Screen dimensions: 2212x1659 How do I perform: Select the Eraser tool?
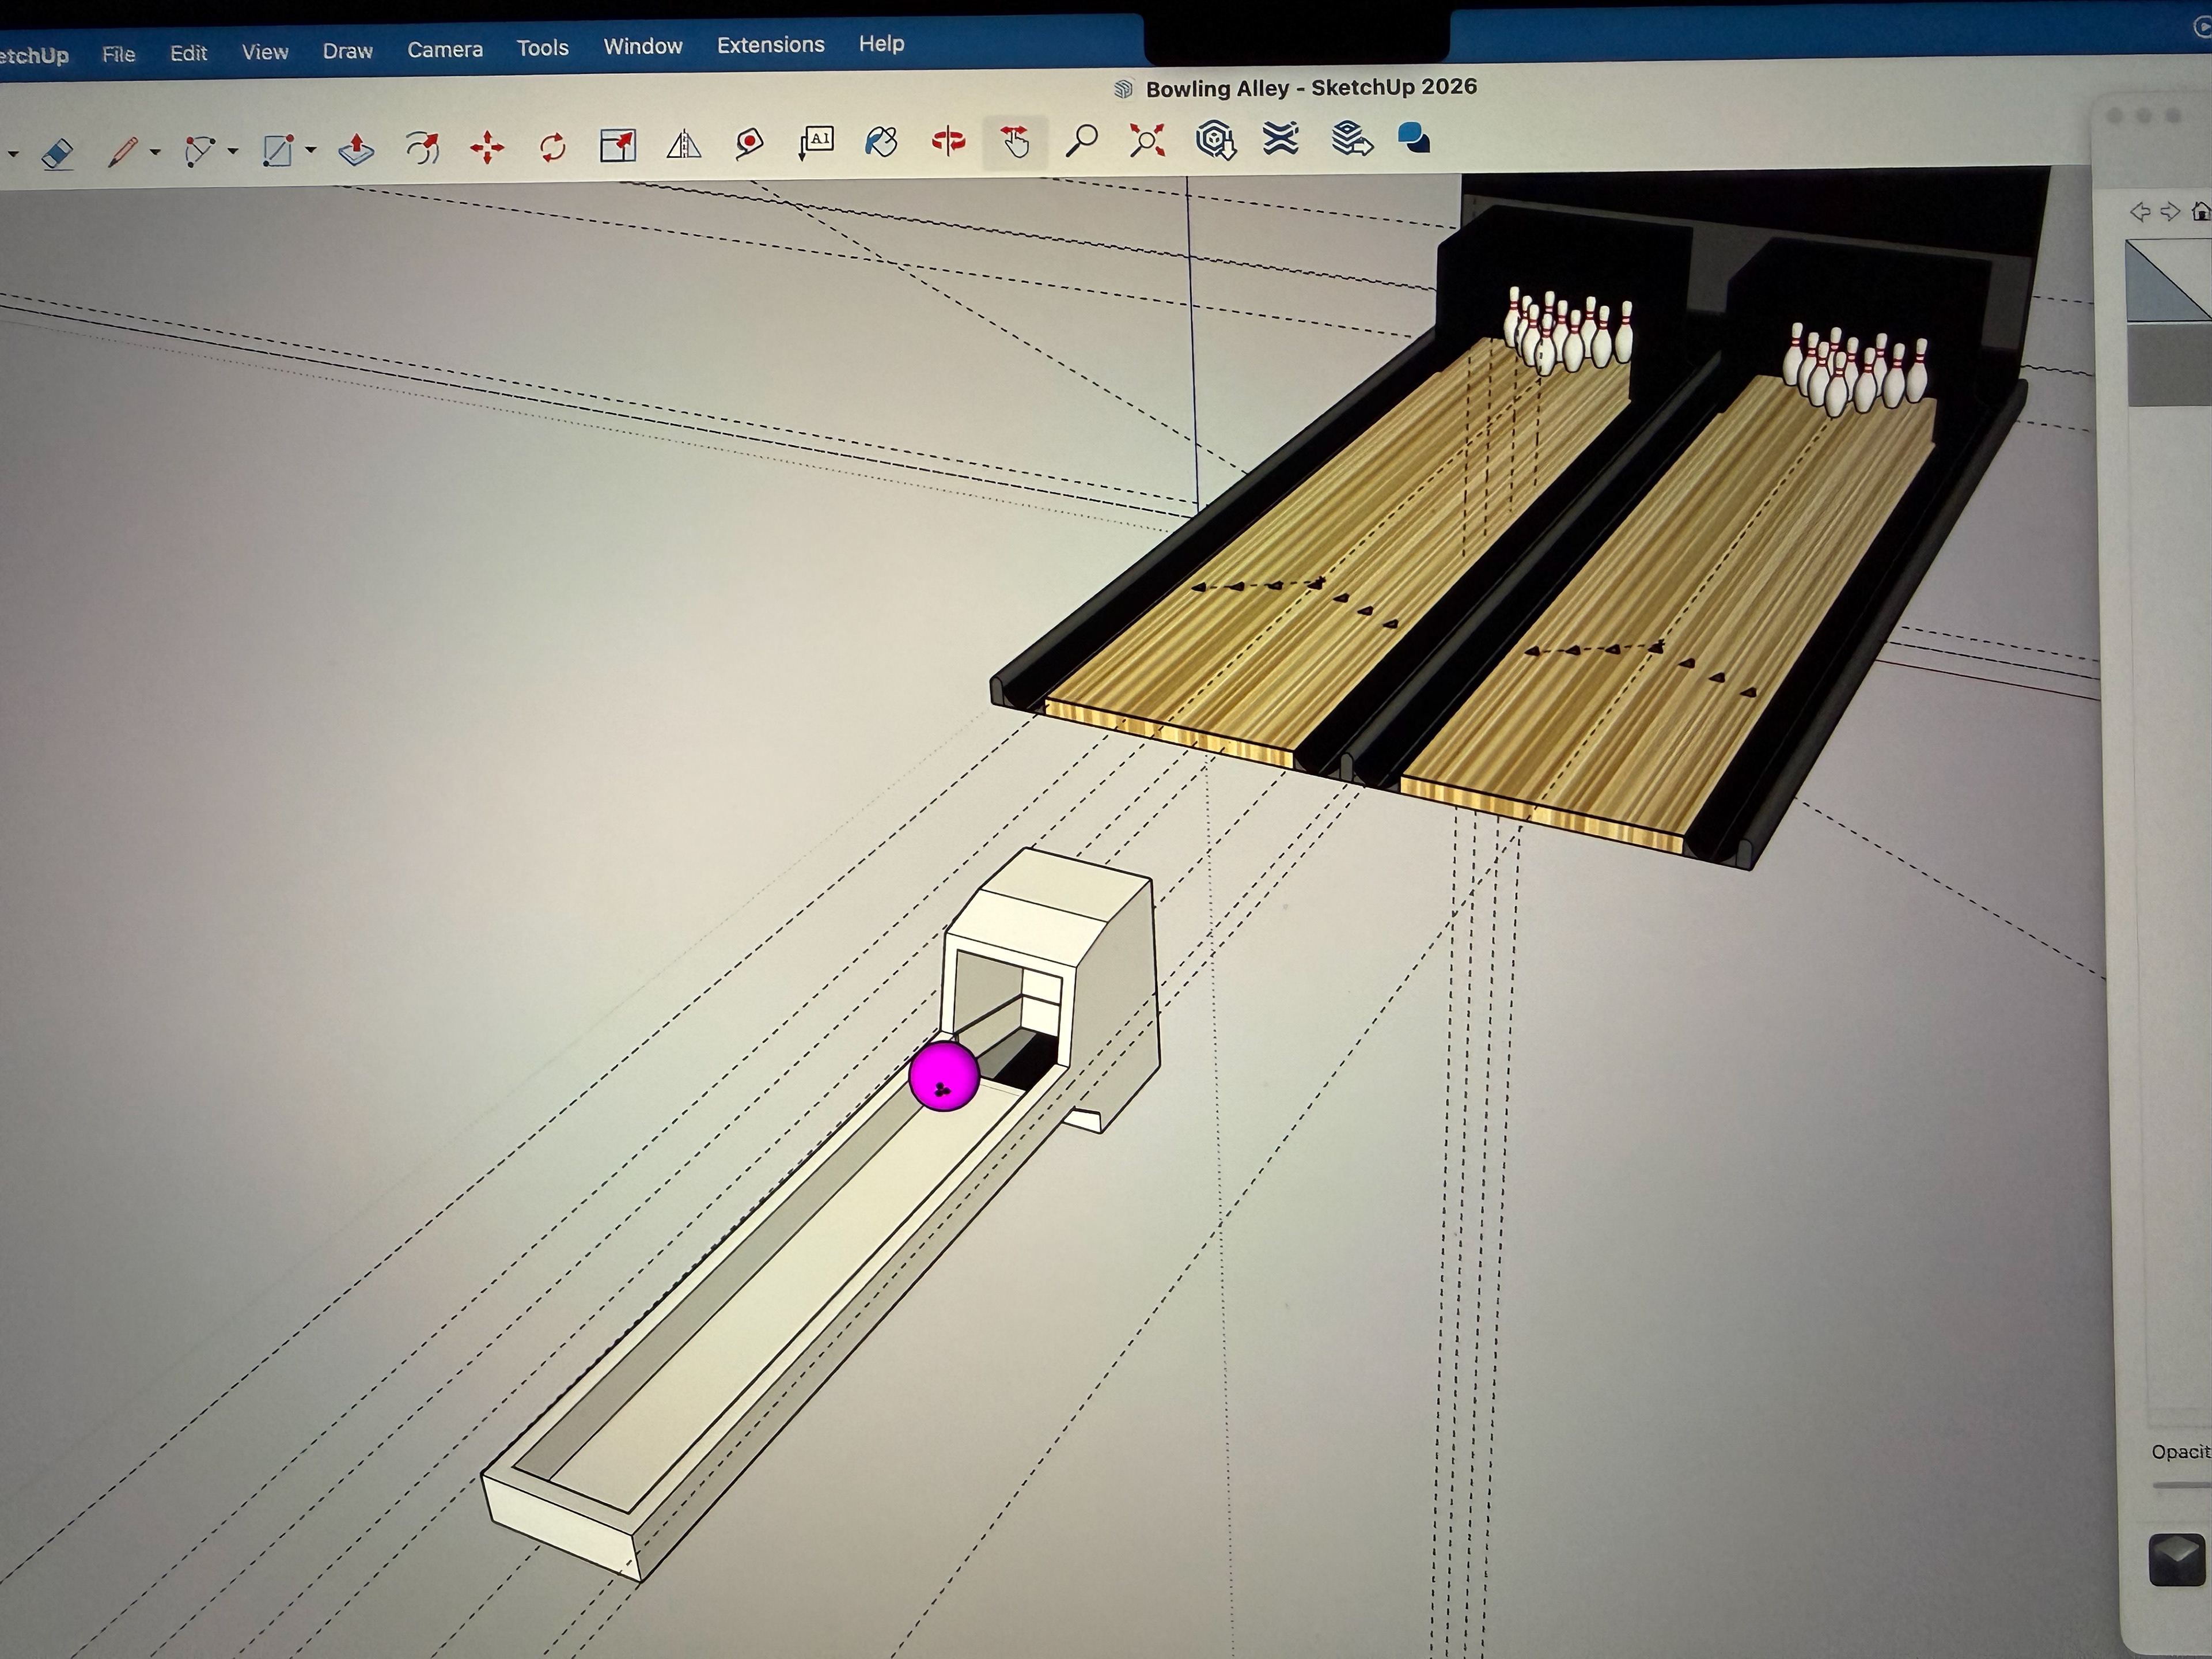coord(58,153)
